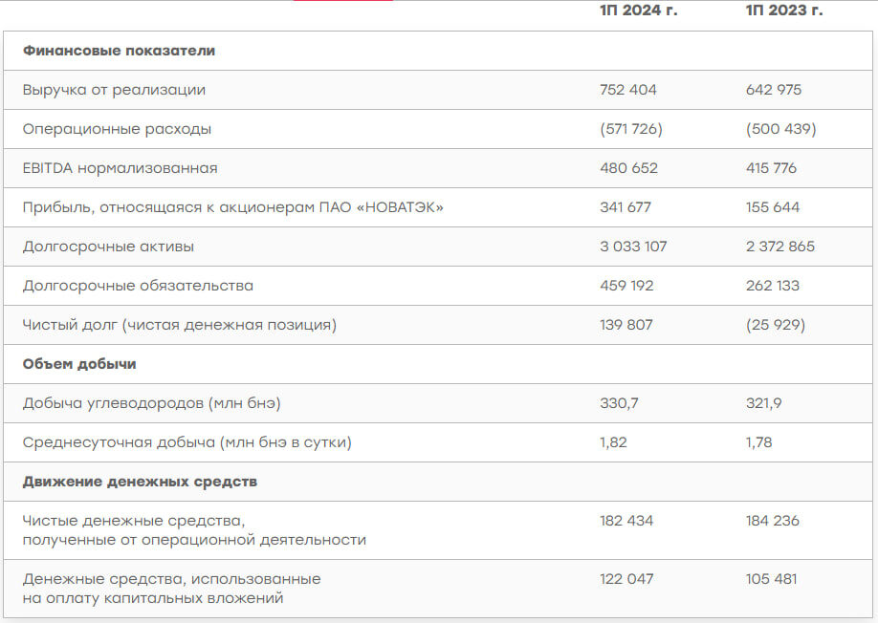Select the EBITDA нормализованная row label
The width and height of the screenshot is (878, 623).
click(120, 168)
